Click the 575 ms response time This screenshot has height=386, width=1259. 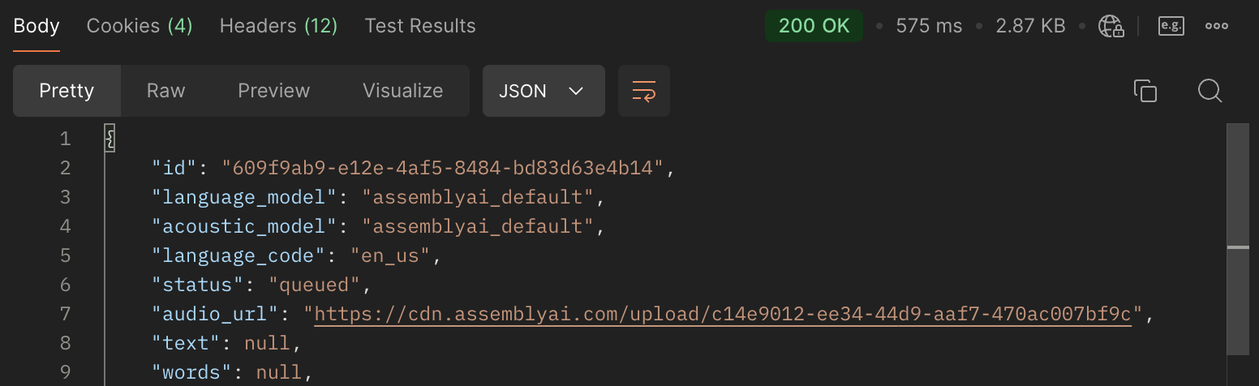(929, 26)
